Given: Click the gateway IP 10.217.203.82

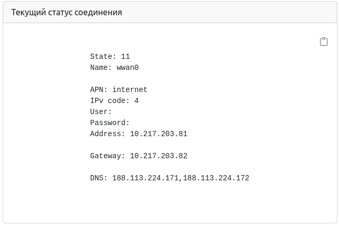Looking at the screenshot, I should pos(158,156).
